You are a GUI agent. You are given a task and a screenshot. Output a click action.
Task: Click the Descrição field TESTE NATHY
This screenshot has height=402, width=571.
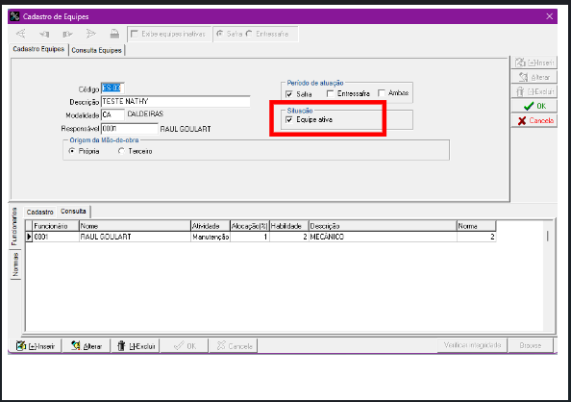click(x=176, y=101)
